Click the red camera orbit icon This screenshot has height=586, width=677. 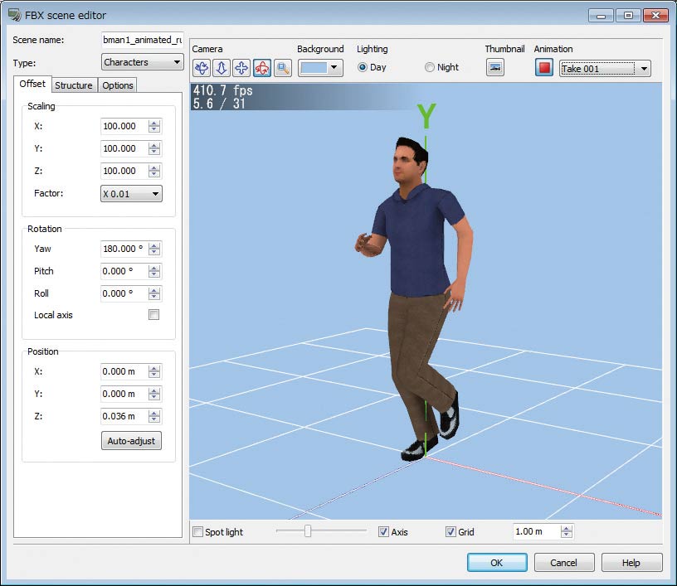click(x=261, y=68)
